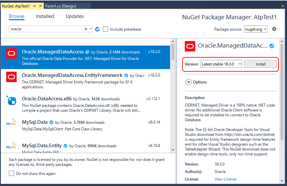
Task: Select the Oracle.DataAccess.x86 package title
Action: (x=47, y=99)
